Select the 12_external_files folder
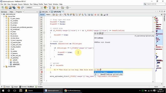This screenshot has width=166, height=93. coord(16,42)
